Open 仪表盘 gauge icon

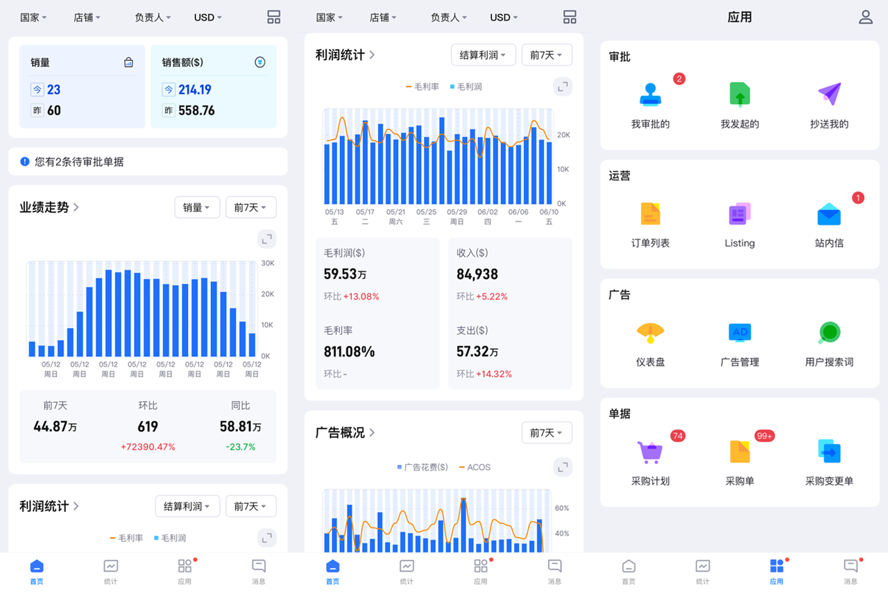point(650,333)
